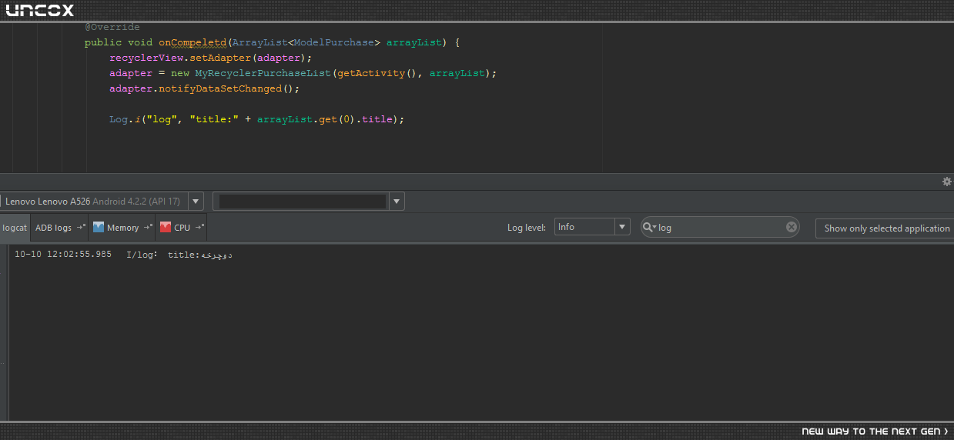Click the I/log: tag in logcat output

coord(142,255)
